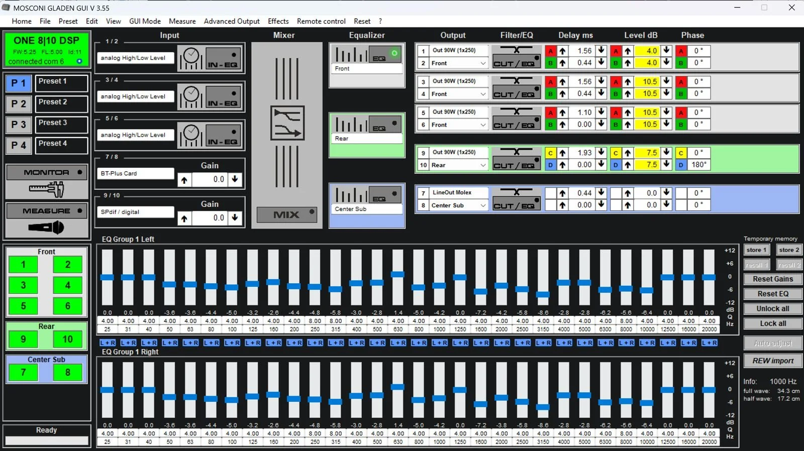Screen dimensions: 804x451
Task: Open the IN-EQ for input 5/6
Action: pyautogui.click(x=224, y=136)
